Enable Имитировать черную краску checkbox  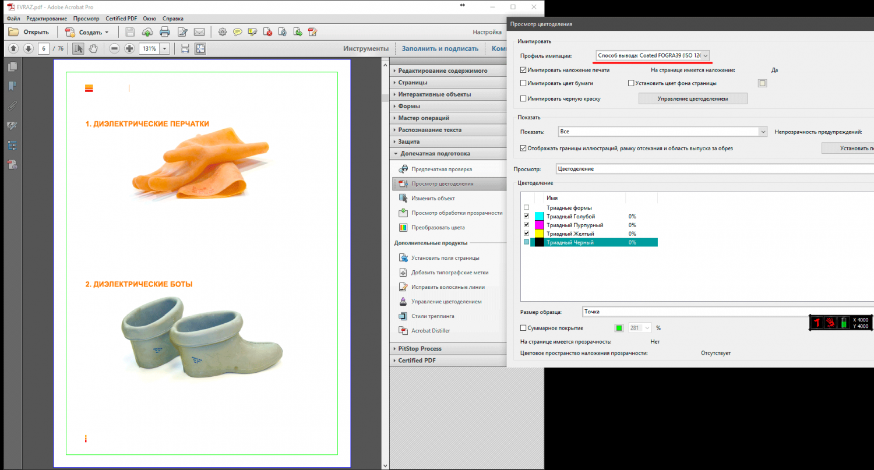pyautogui.click(x=523, y=98)
